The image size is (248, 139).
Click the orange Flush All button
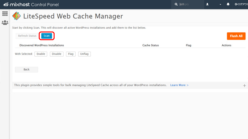click(236, 36)
